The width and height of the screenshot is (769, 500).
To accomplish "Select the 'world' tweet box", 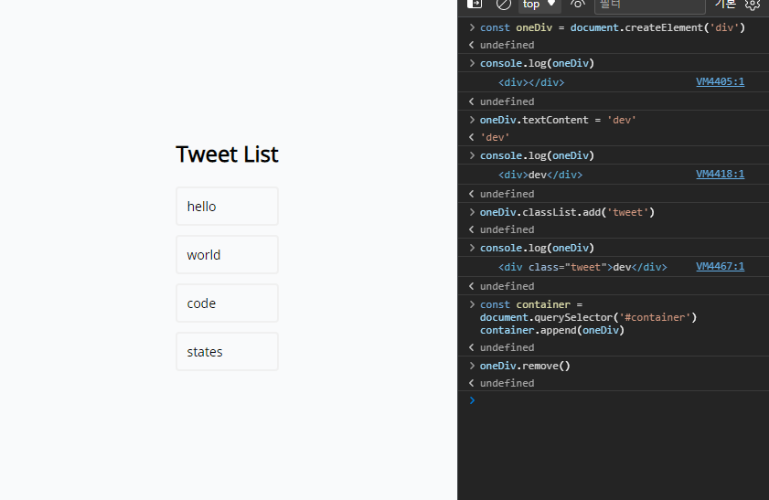I will pyautogui.click(x=227, y=255).
